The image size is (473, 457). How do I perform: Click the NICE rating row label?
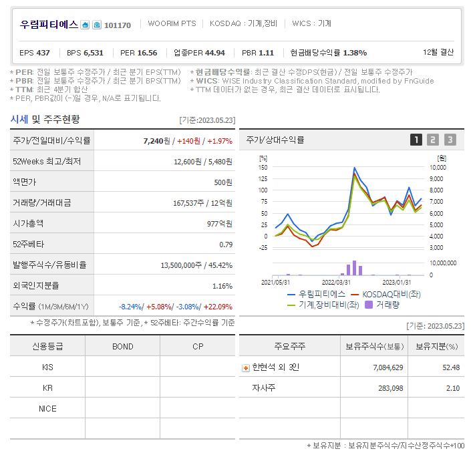pyautogui.click(x=47, y=409)
